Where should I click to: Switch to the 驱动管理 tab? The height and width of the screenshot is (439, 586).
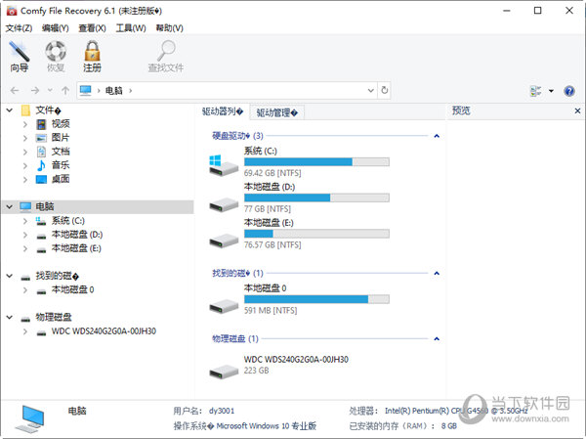pos(277,112)
